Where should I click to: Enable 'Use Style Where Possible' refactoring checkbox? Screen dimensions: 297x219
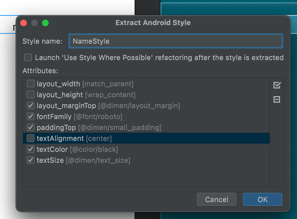pos(28,57)
